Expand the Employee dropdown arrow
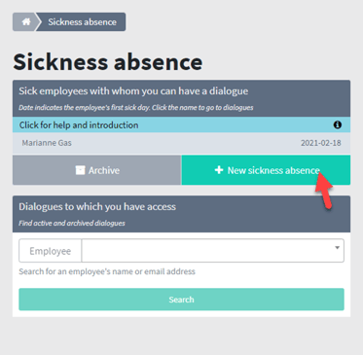This screenshot has height=355, width=363. 338,248
